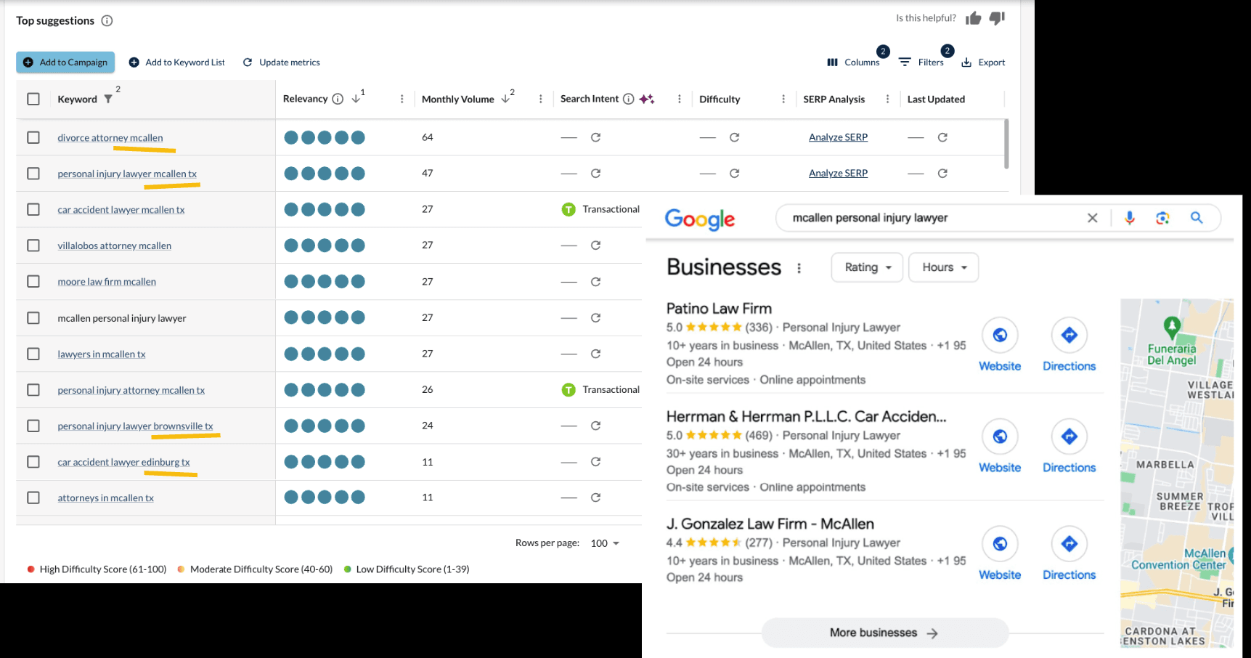
Task: Refresh search intent for divorce attorney mcallen
Action: point(595,137)
